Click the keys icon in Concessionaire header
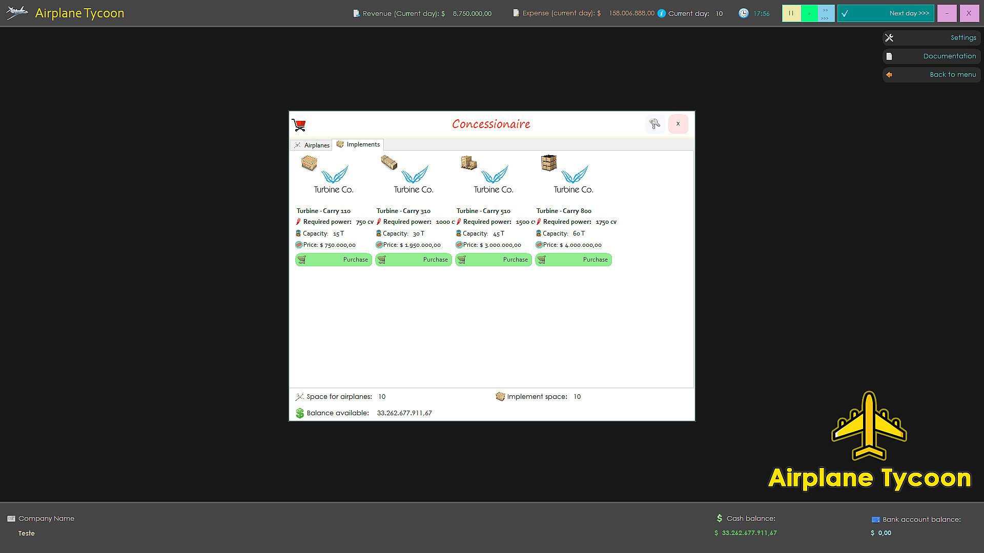This screenshot has height=553, width=984. click(x=655, y=124)
